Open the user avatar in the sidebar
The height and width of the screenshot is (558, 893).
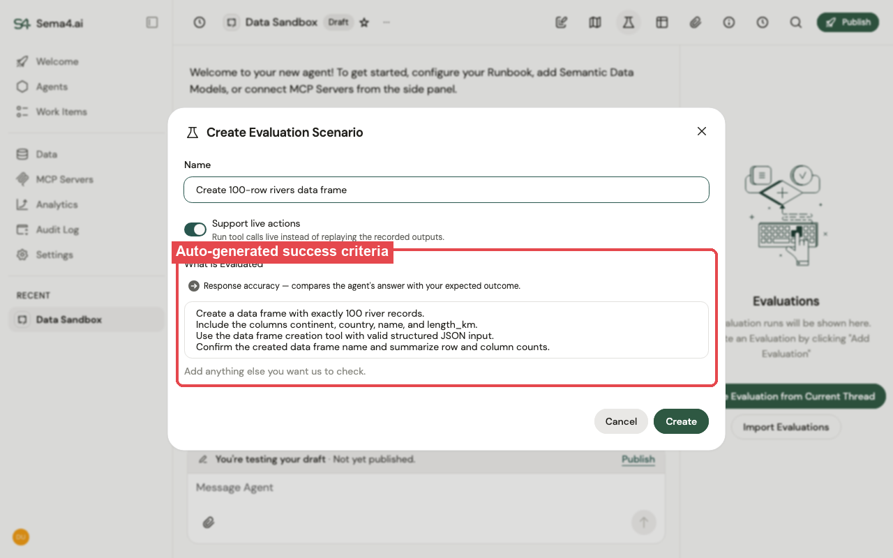[21, 537]
